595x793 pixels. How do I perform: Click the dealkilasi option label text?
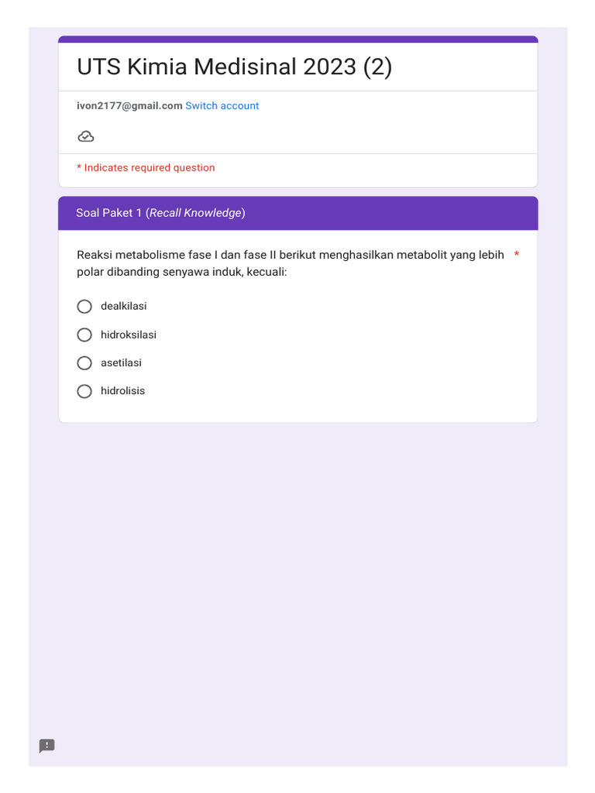[123, 307]
